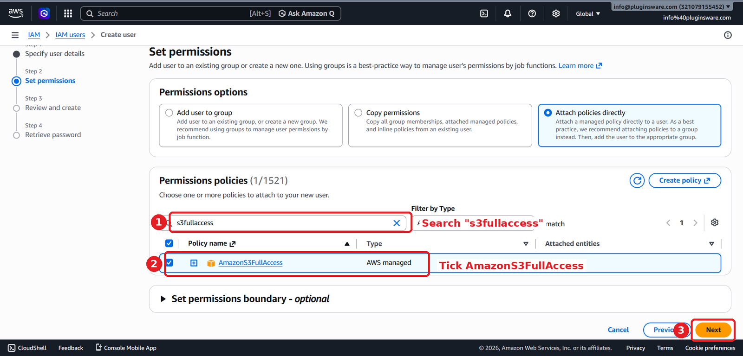Open Cookie preferences
This screenshot has width=743, height=356.
pos(710,348)
